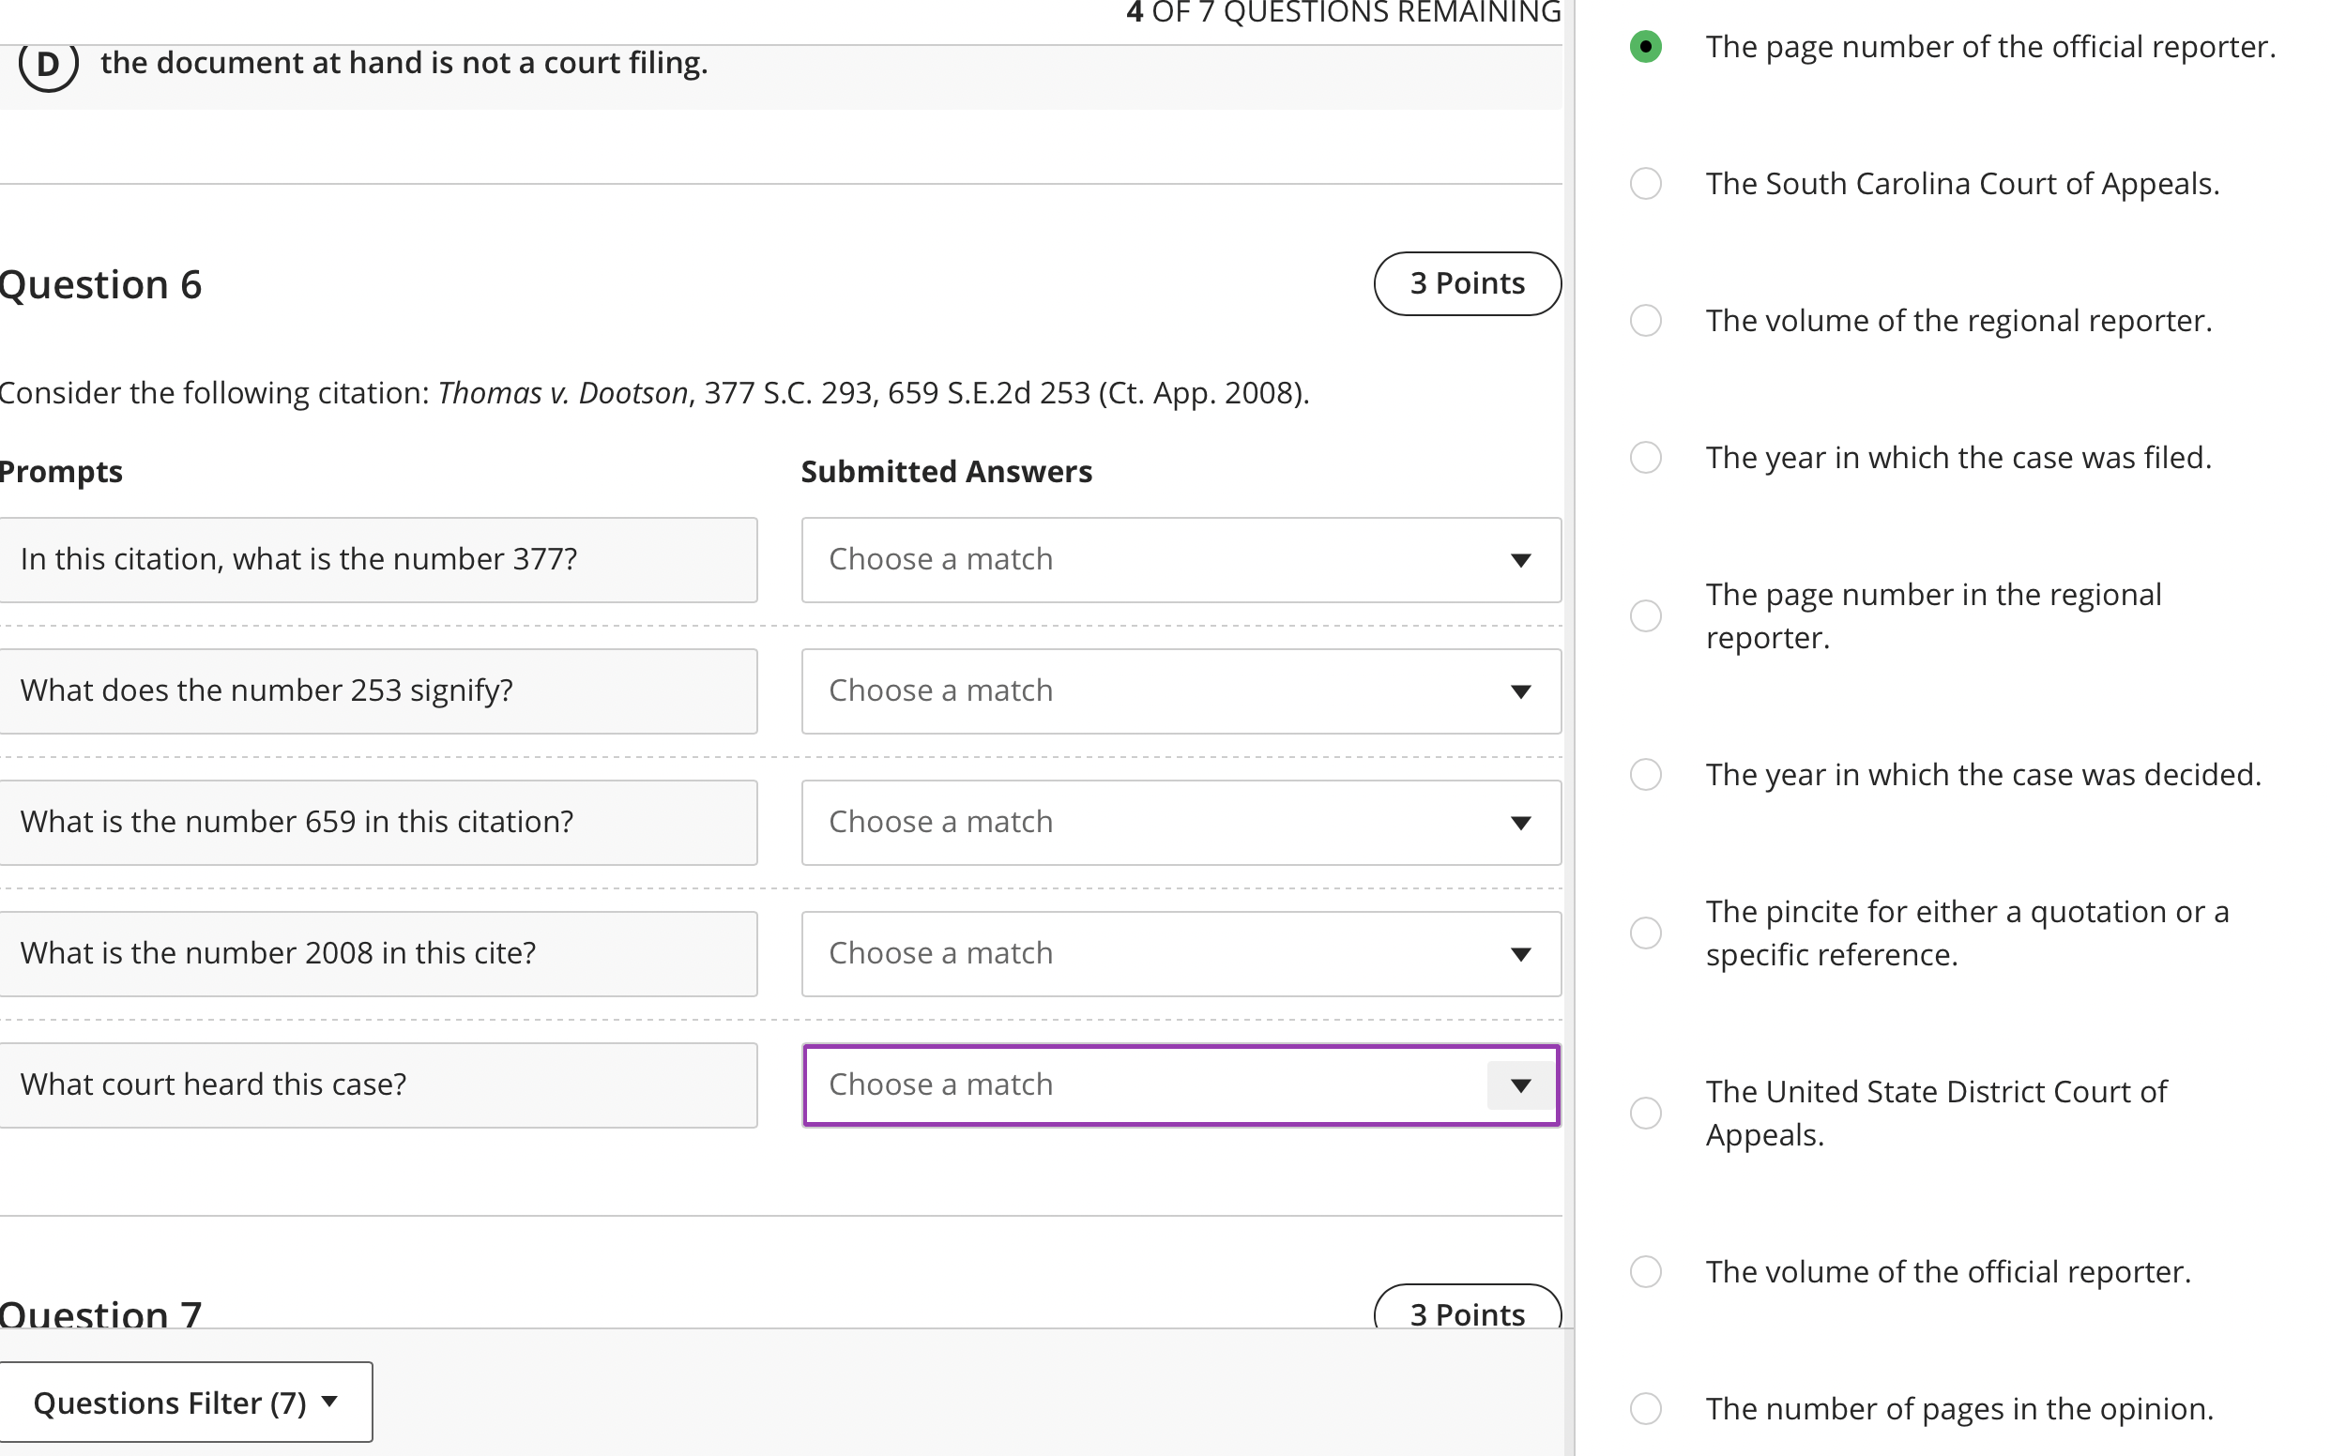Select 'The number of pages in the opinion'
The height and width of the screenshot is (1456, 2331).
click(1645, 1408)
